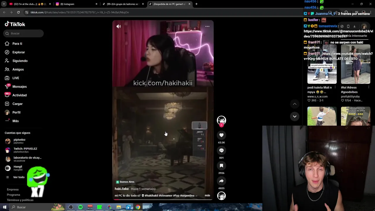Expand the video description with más
This screenshot has width=375, height=211.
click(x=207, y=195)
